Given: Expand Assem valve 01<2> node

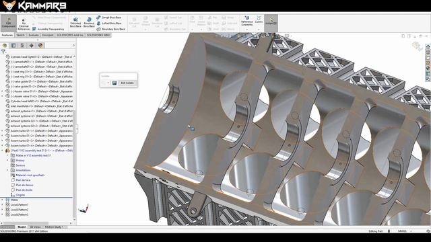Looking at the screenshot, I should [3, 96].
